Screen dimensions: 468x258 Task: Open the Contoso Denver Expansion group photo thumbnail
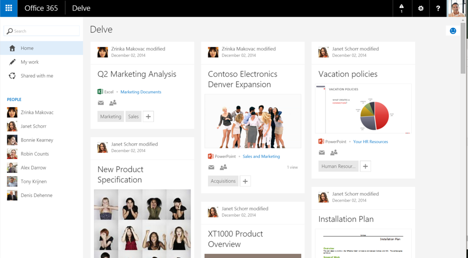253,121
